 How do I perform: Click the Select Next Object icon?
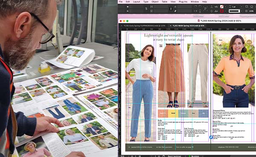click(216, 11)
